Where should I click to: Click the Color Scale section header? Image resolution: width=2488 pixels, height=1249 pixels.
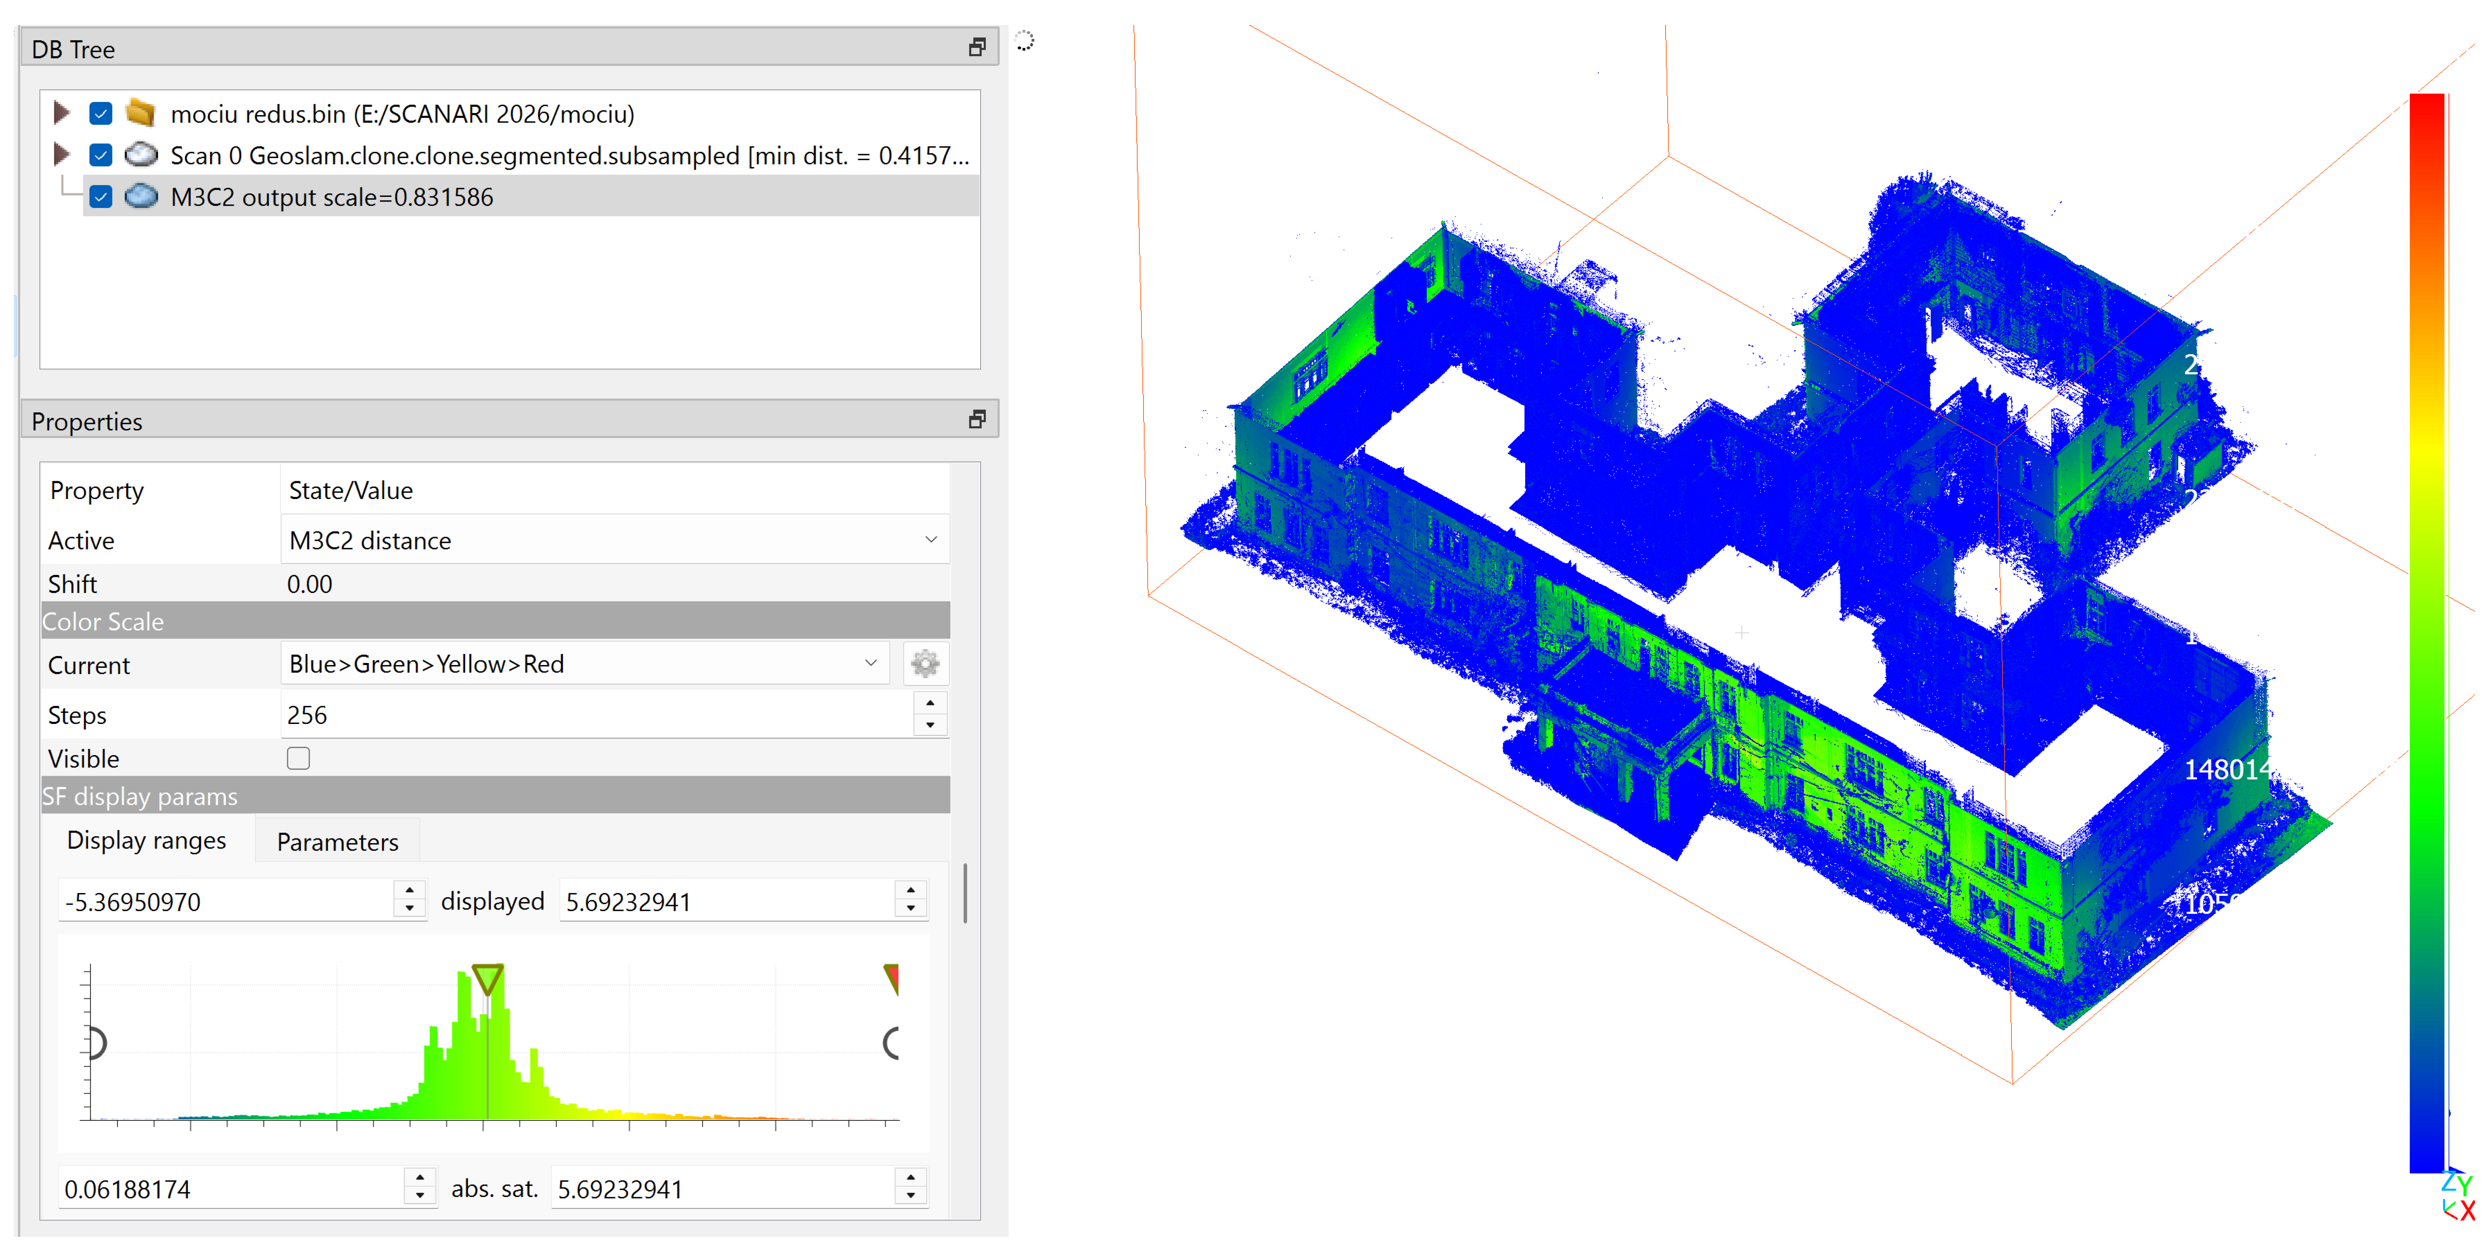pyautogui.click(x=496, y=621)
